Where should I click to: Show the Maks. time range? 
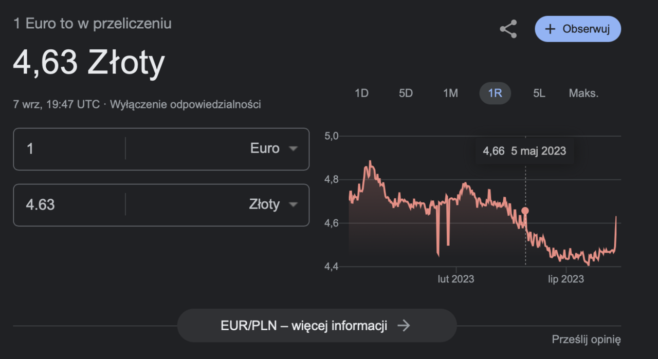click(x=583, y=93)
